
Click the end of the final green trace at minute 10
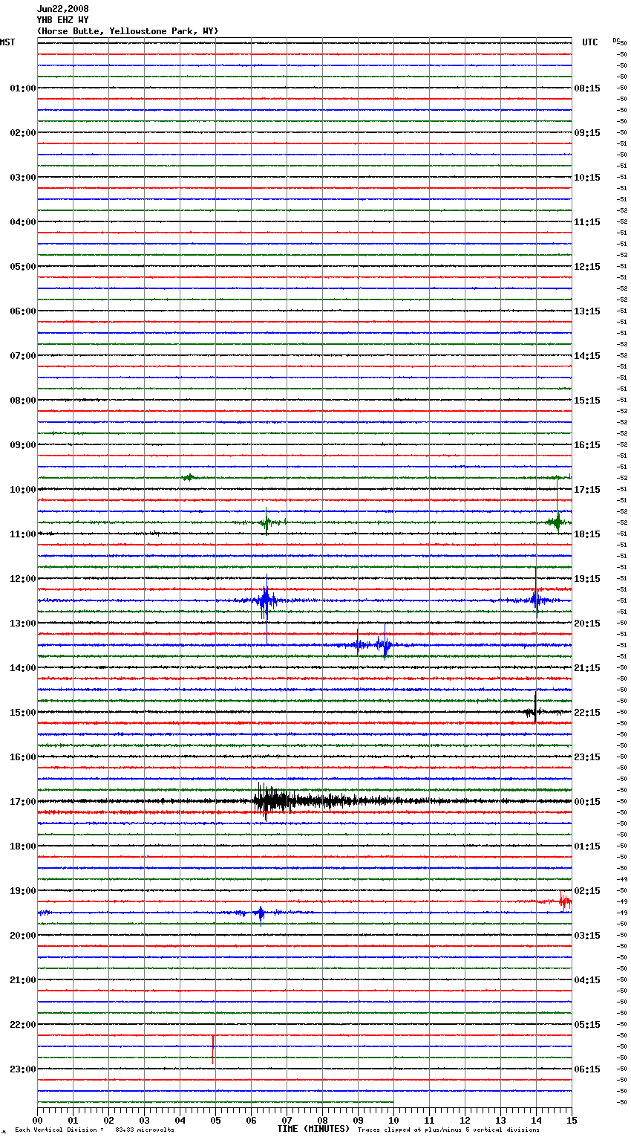click(x=393, y=1102)
